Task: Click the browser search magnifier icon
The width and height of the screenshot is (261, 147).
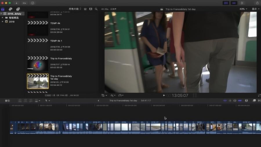Action: (x=96, y=9)
